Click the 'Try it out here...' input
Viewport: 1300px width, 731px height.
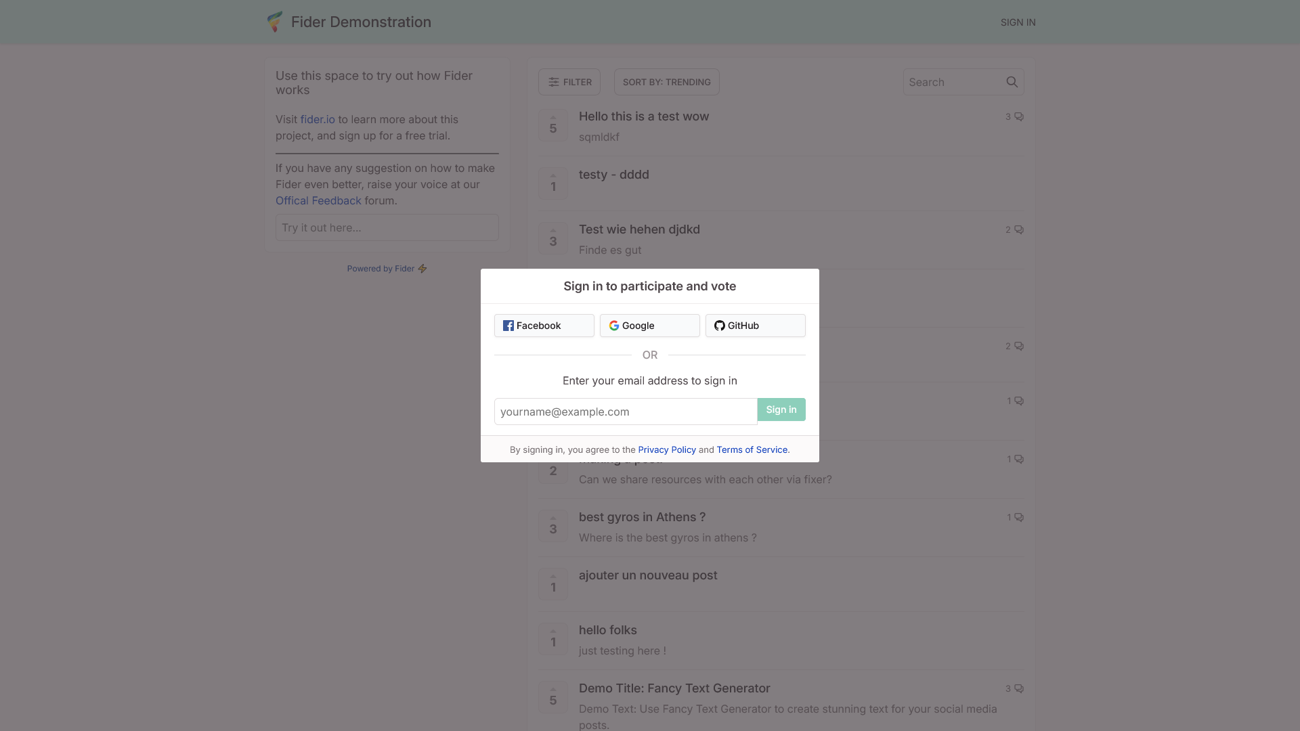pos(387,227)
